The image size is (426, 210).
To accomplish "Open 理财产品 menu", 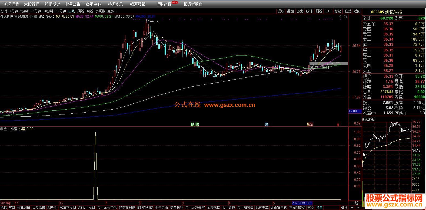I will click(x=164, y=4).
